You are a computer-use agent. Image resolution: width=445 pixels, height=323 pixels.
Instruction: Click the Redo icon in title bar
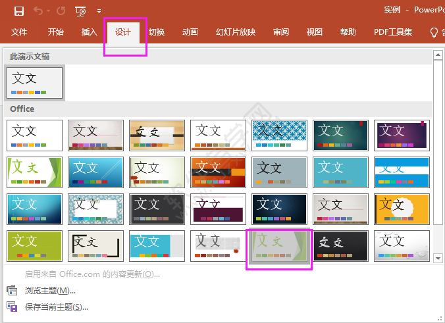coord(61,11)
